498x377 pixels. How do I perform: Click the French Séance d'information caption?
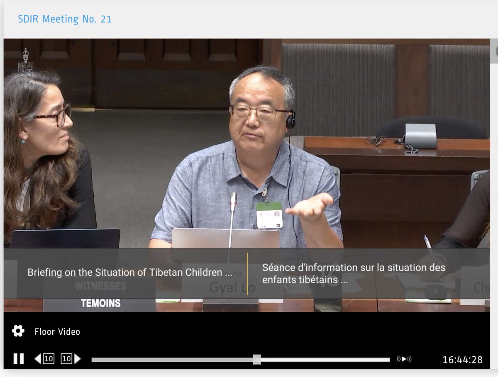click(354, 274)
